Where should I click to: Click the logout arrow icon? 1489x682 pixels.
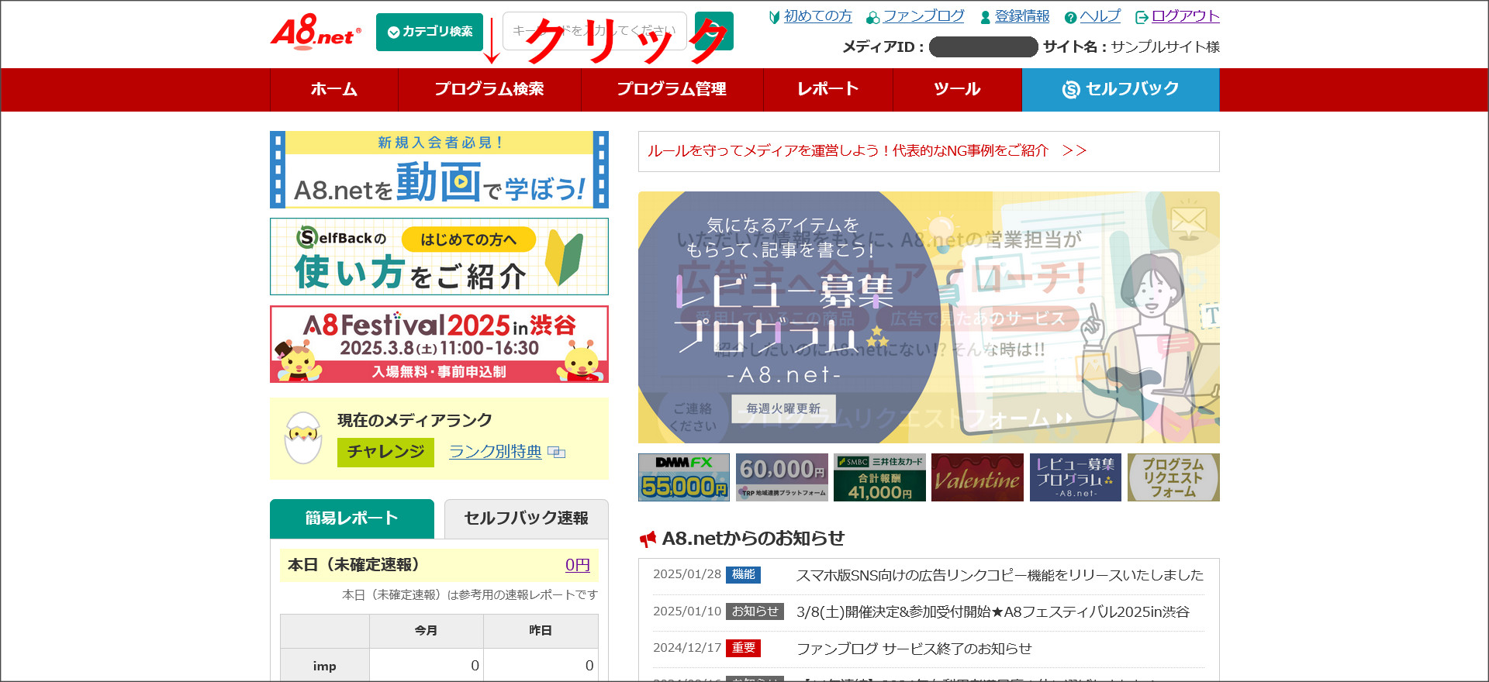[x=1142, y=17]
